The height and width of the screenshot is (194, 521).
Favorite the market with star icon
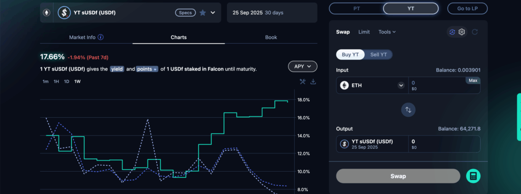click(202, 13)
